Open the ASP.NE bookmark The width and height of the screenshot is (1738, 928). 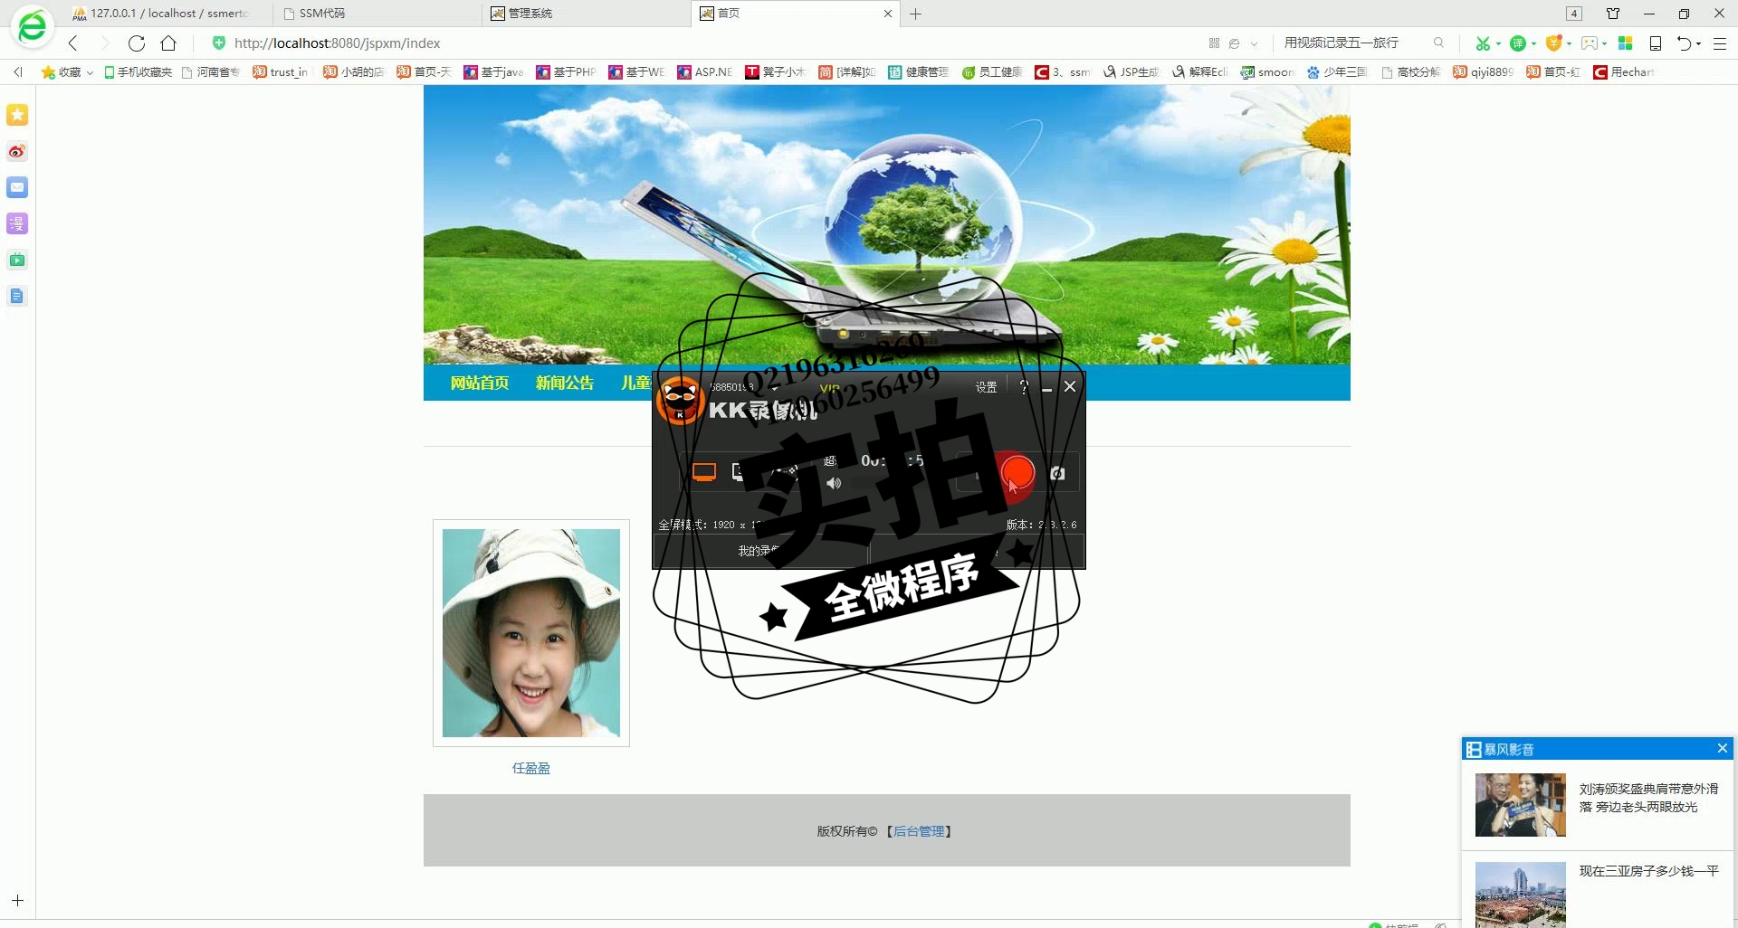[x=706, y=71]
